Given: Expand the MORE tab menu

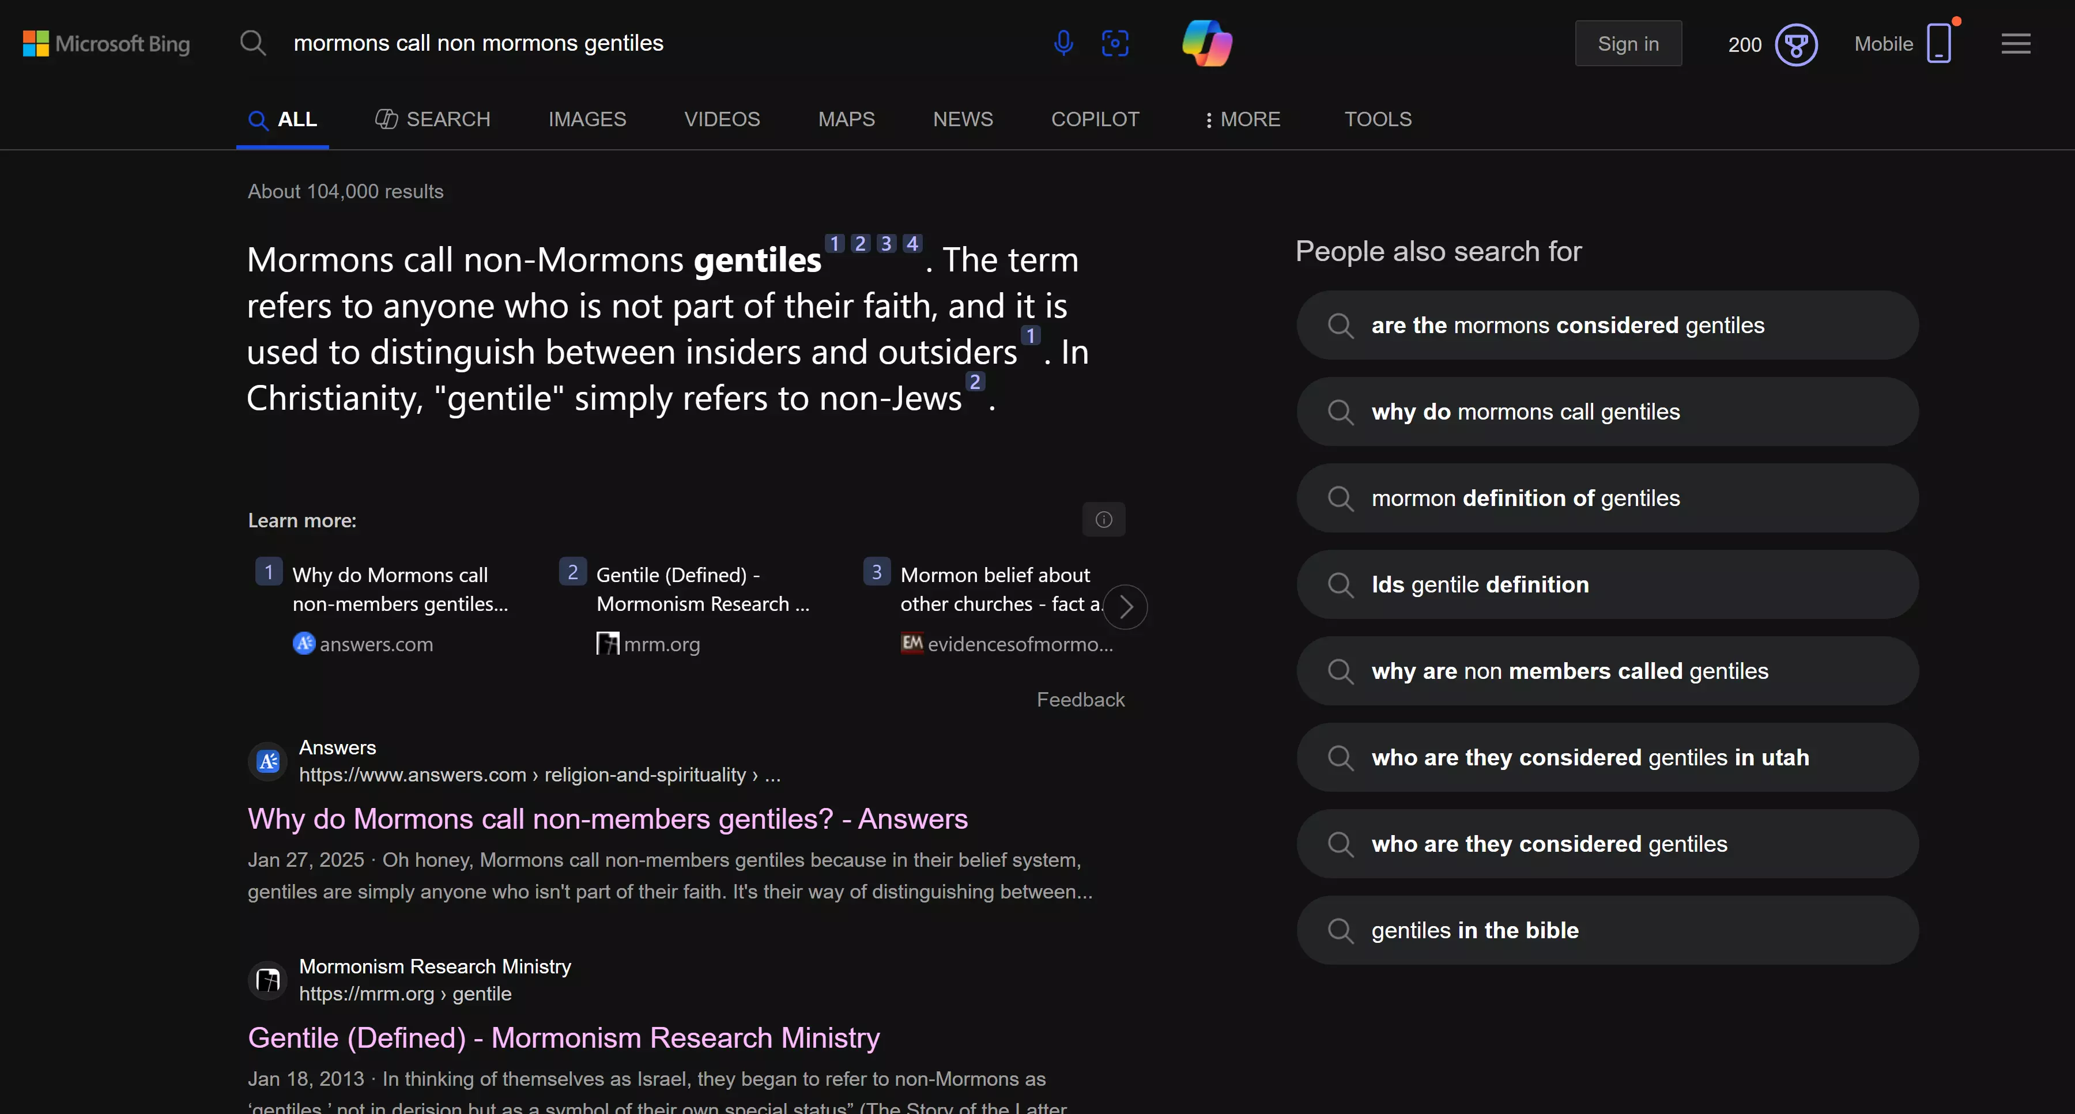Looking at the screenshot, I should 1242,119.
